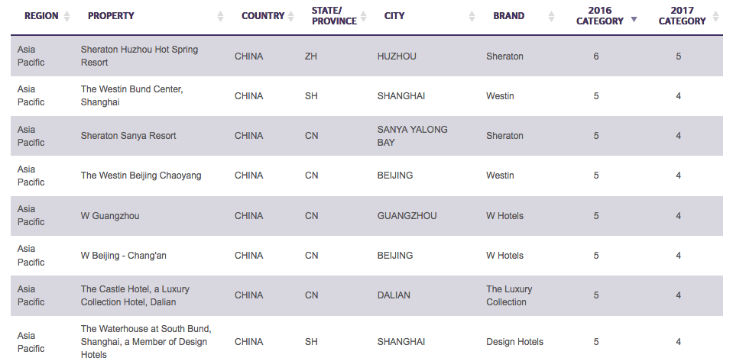Click sort arrows next to City header
The image size is (733, 361).
[472, 16]
